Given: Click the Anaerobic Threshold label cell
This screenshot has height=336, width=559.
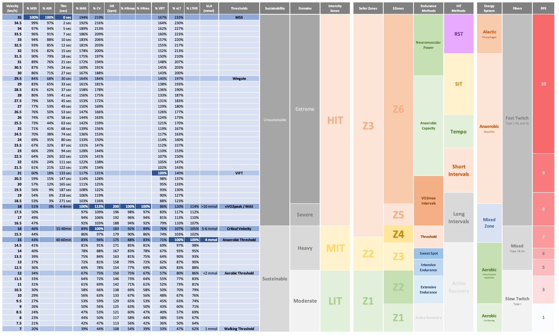Looking at the screenshot, I should click(x=239, y=240).
